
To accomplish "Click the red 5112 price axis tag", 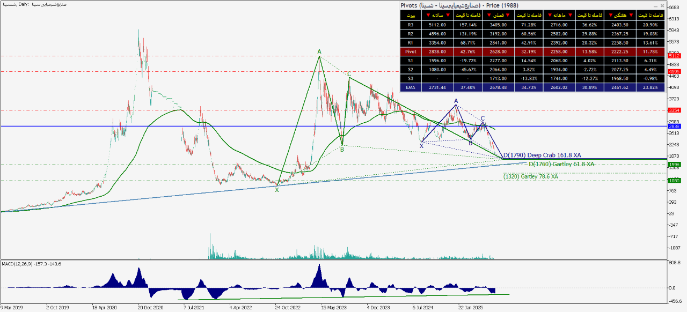I will [674, 56].
